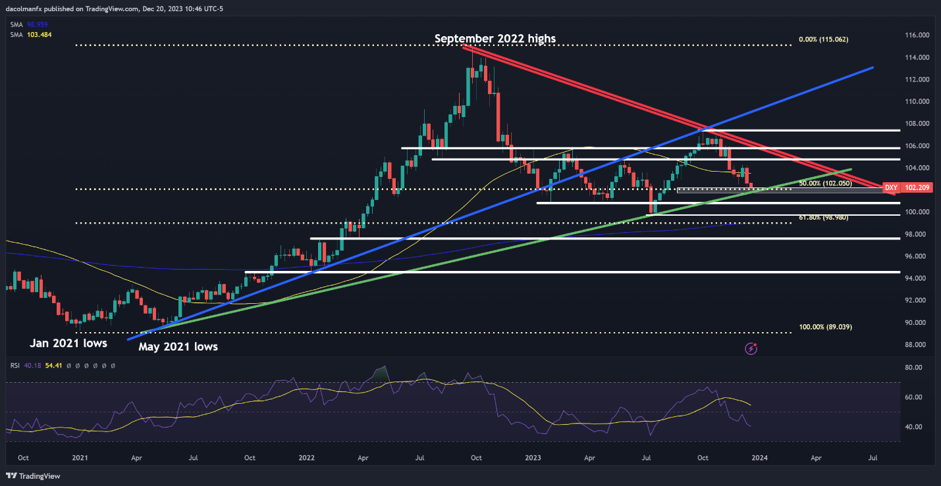Click the Jan 2021 lows annotation
This screenshot has height=486, width=941.
click(68, 343)
